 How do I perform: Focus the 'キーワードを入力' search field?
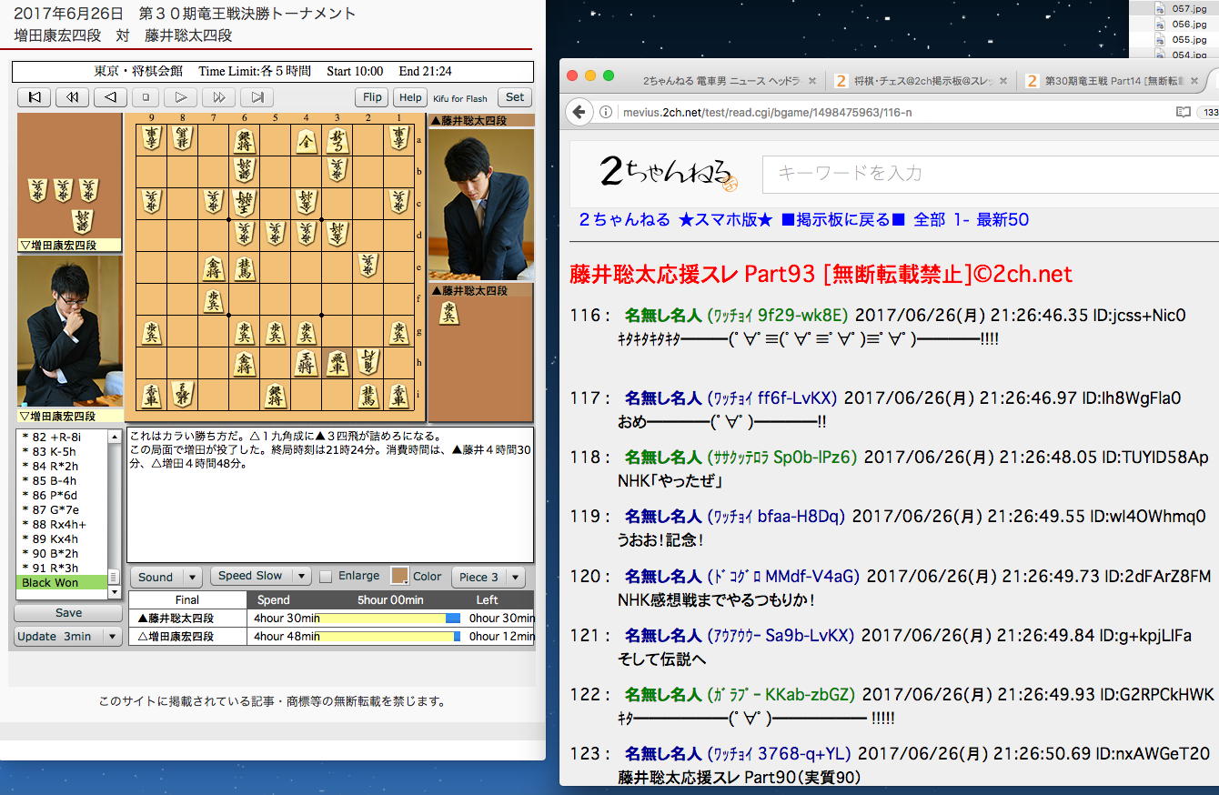(x=991, y=173)
